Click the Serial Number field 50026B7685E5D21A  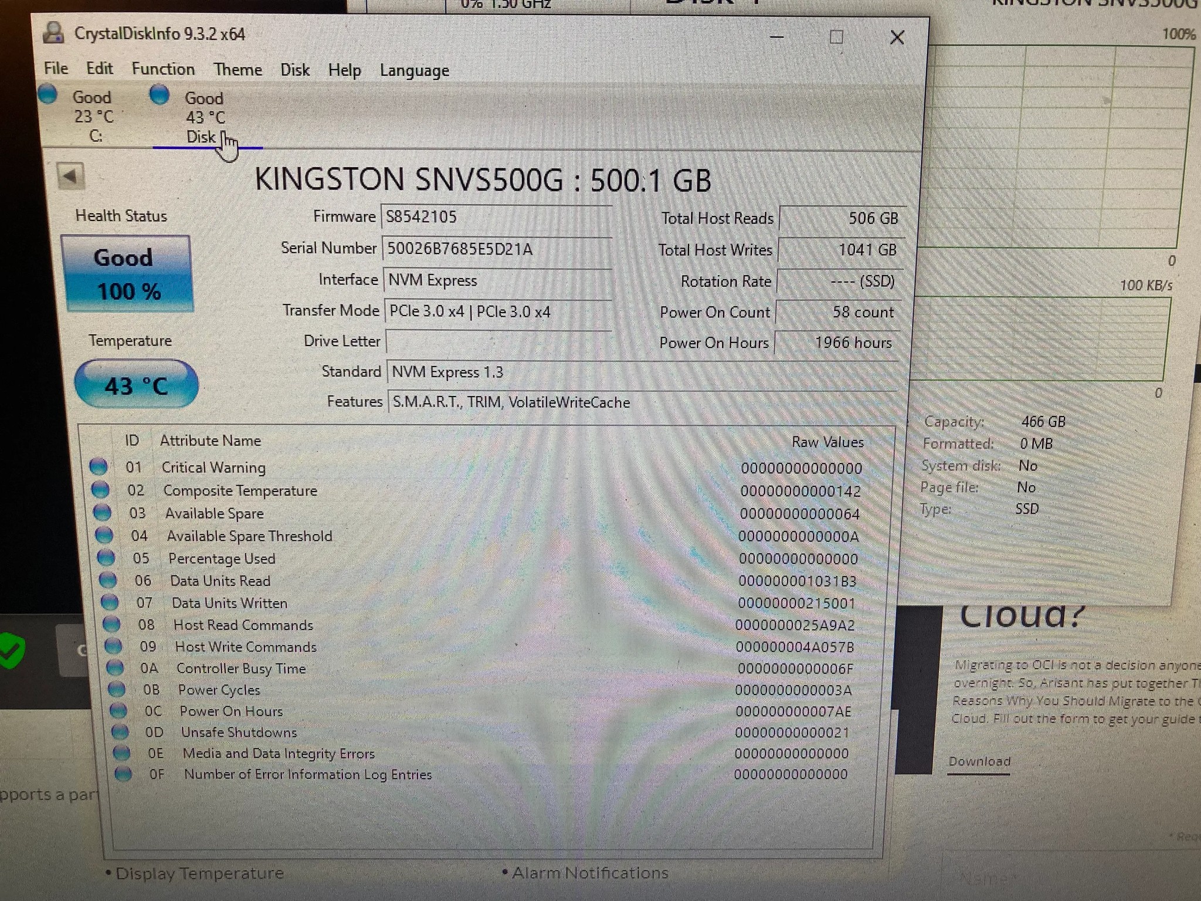497,249
